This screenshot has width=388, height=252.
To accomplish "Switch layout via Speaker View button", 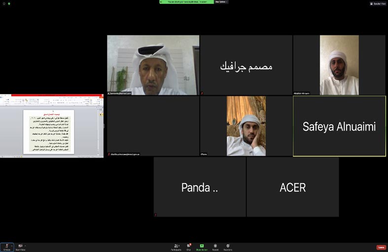I will click(x=378, y=3).
